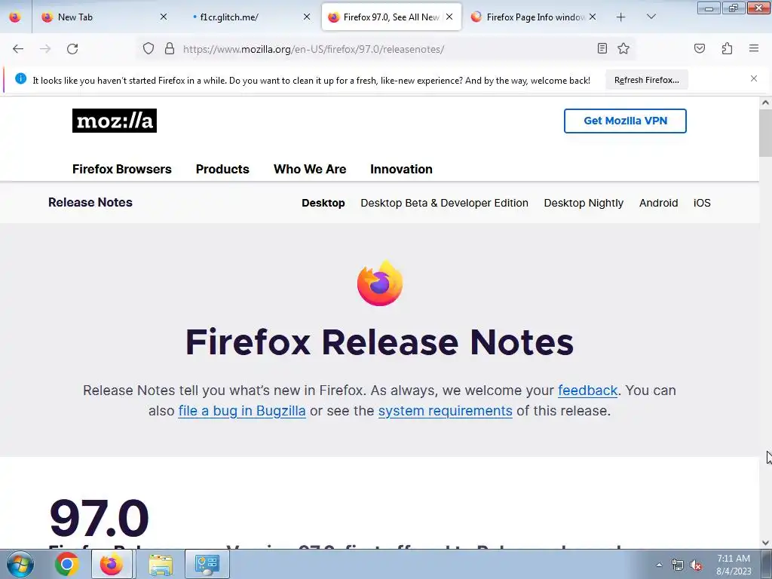Open iOS release notes

[x=702, y=203]
